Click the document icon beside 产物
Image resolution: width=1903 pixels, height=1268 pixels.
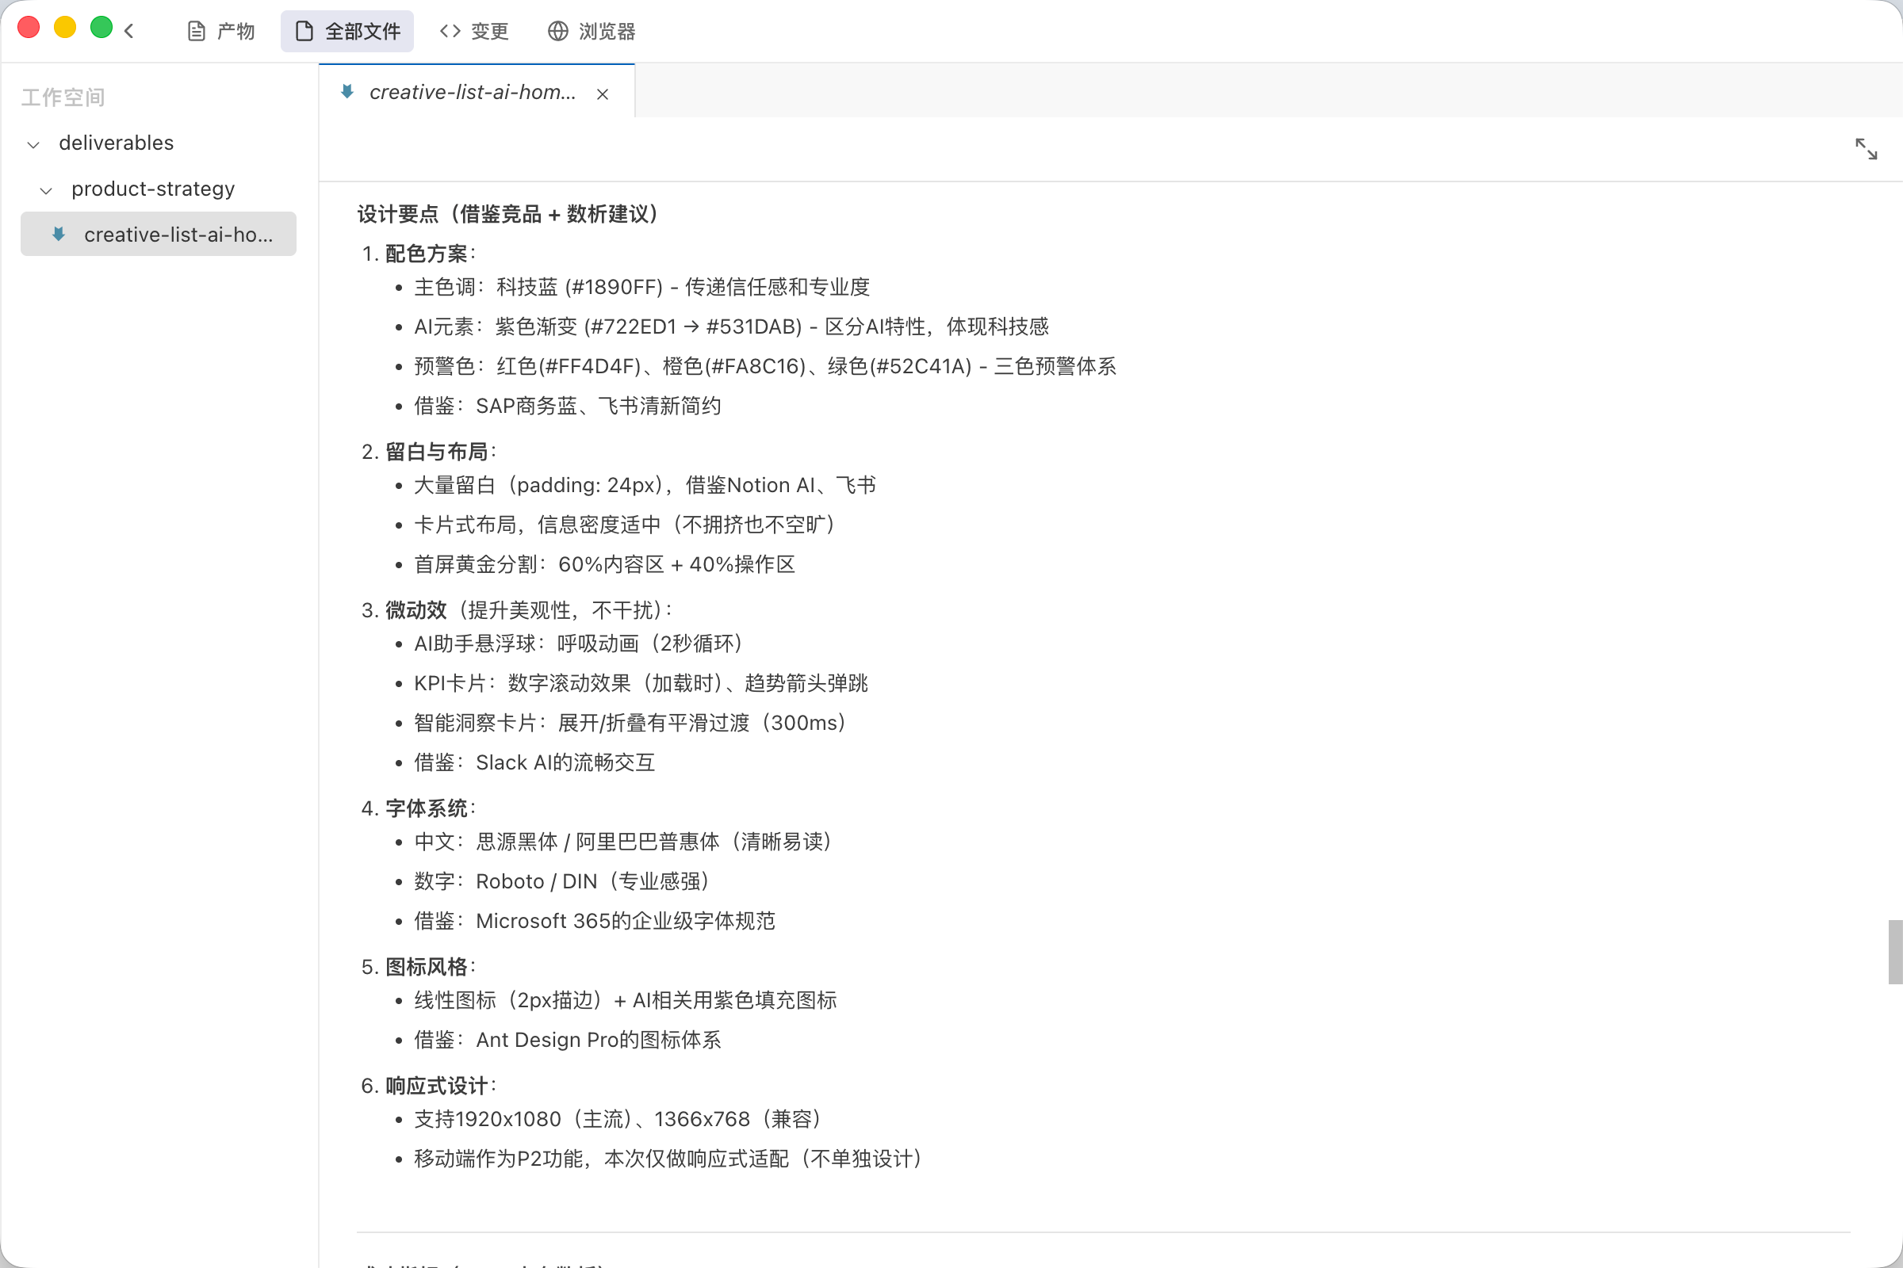[196, 32]
